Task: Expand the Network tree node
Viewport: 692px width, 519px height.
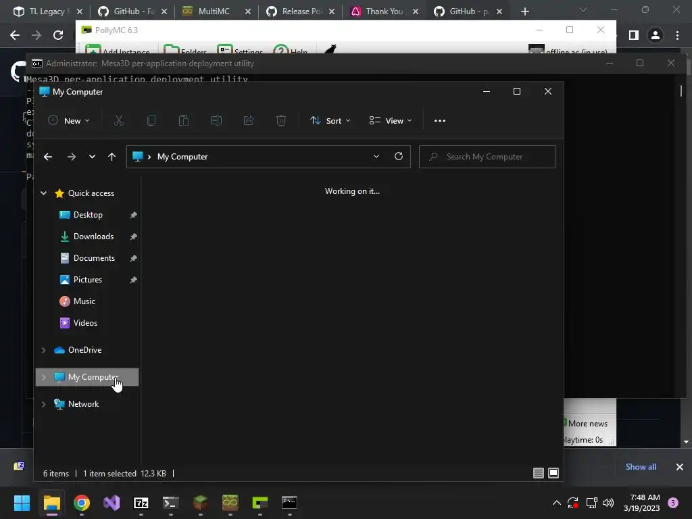Action: click(x=44, y=404)
